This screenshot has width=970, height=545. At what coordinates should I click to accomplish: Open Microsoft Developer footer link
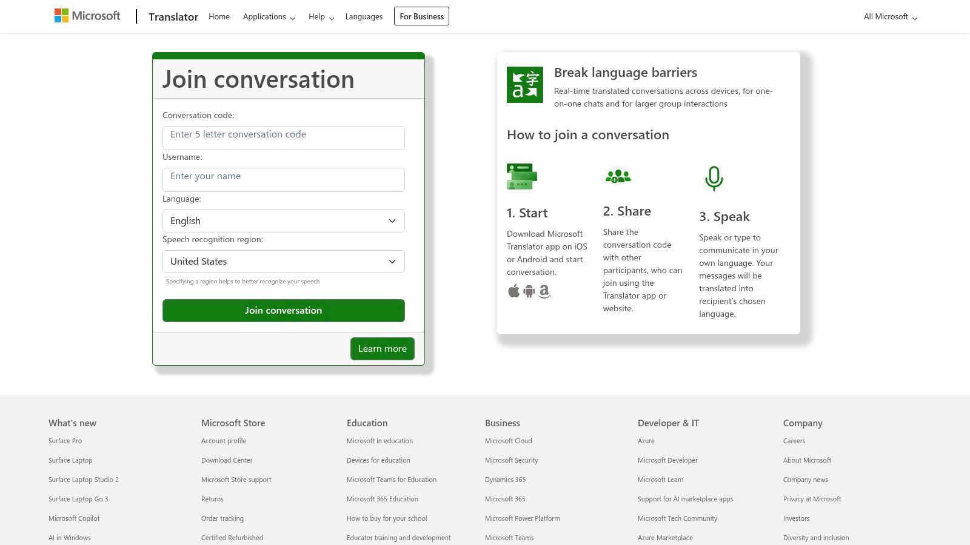(667, 460)
